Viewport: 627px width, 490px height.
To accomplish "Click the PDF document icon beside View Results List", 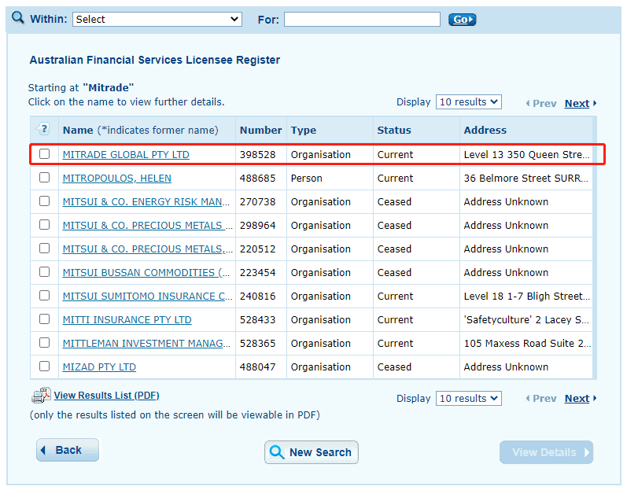I will [x=41, y=396].
